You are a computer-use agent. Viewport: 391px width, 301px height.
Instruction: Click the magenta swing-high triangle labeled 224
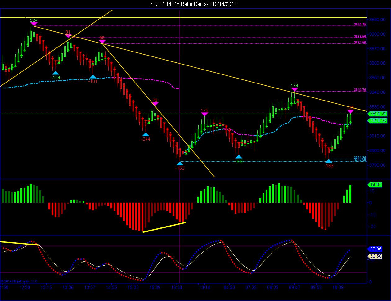[34, 24]
